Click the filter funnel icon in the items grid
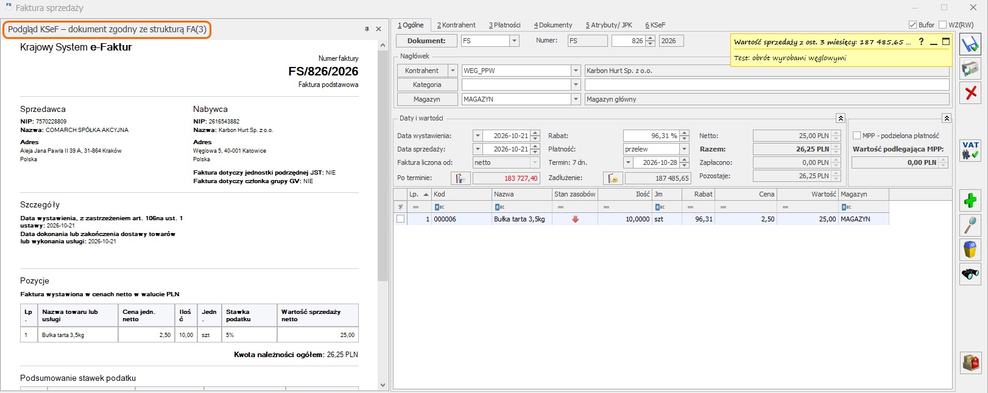Viewport: 988px width, 393px height. [x=400, y=207]
